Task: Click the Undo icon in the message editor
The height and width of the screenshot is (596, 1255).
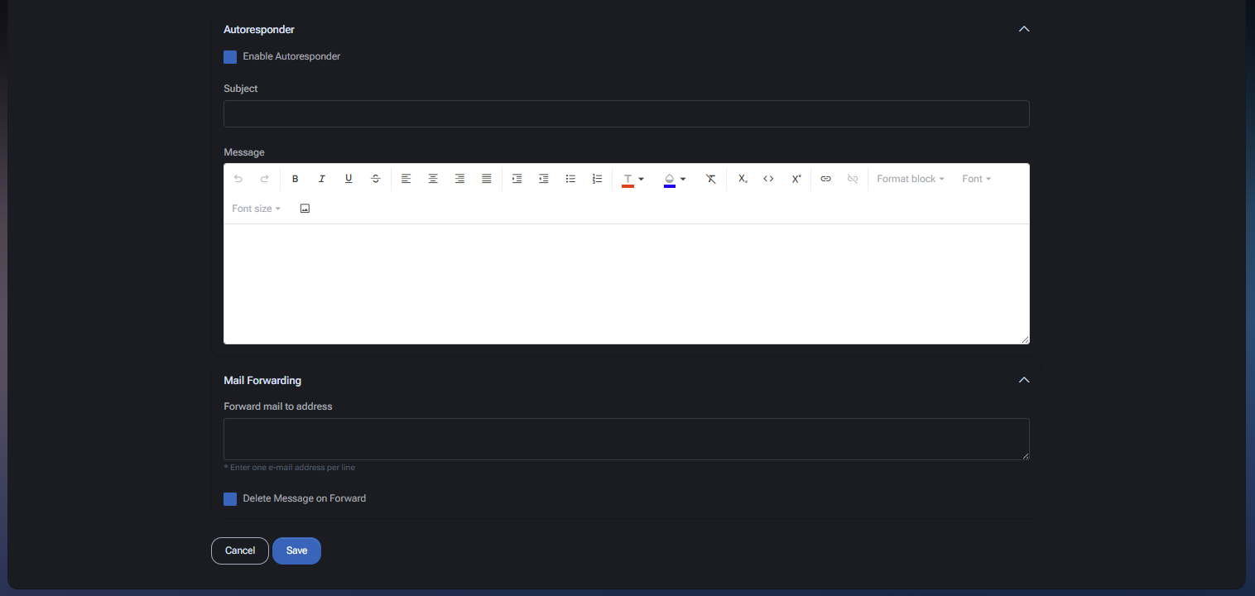Action: coord(238,178)
